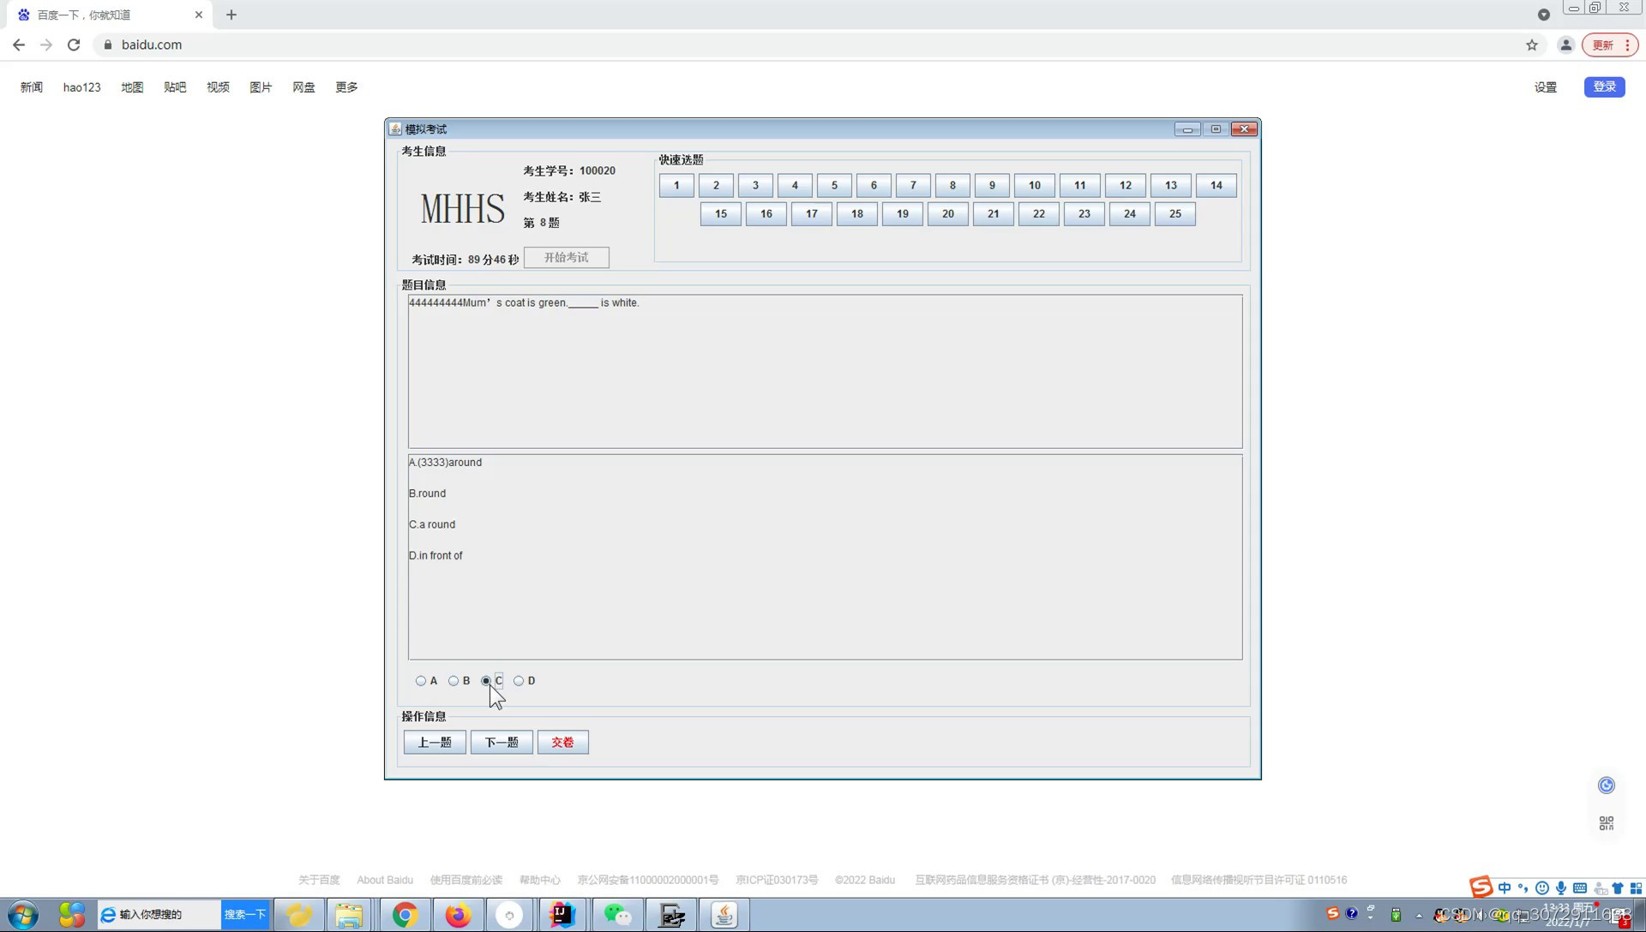Jump to question 8 in quick select
Viewport: 1646px width, 932px height.
point(952,185)
